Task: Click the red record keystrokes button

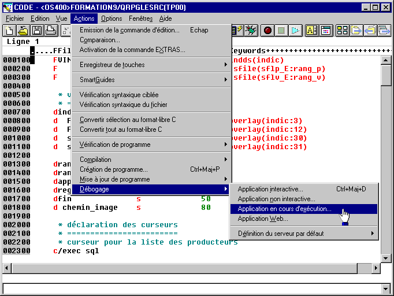Action: click(x=268, y=30)
